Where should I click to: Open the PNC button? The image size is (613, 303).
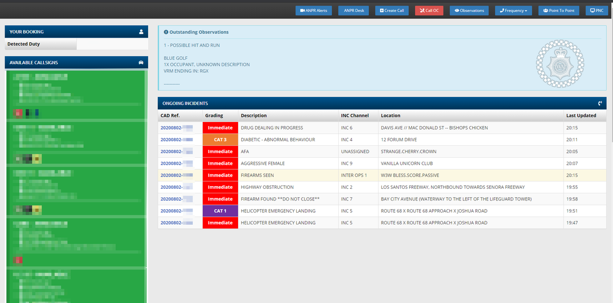click(x=597, y=10)
